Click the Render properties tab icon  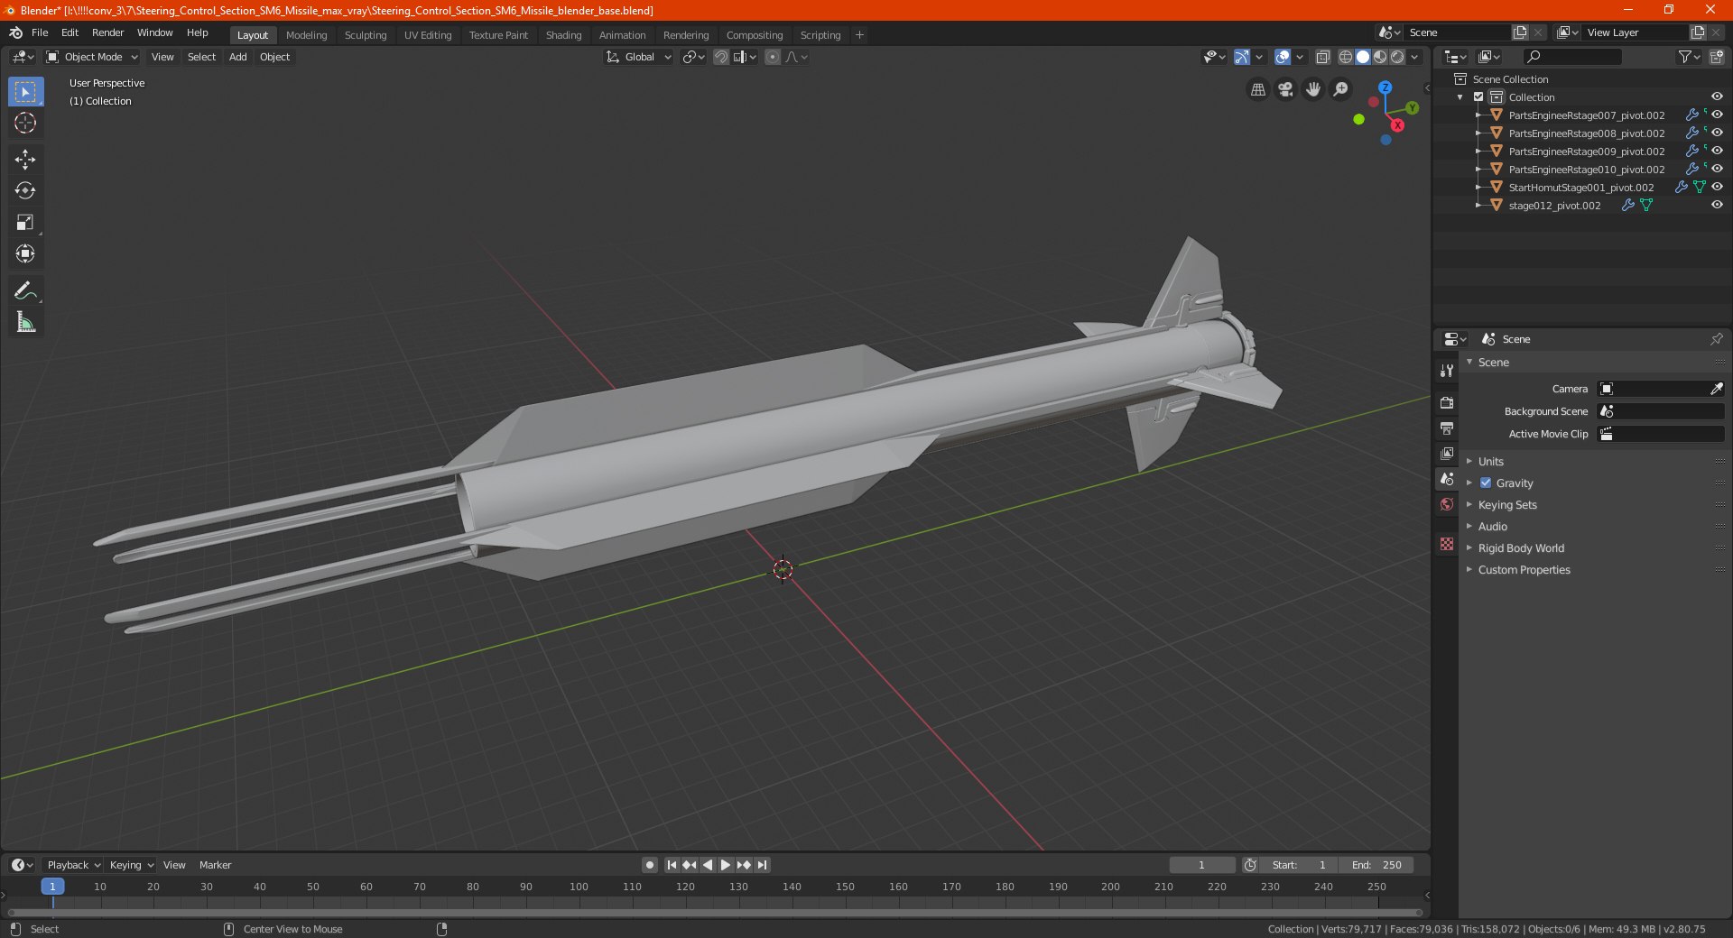1447,402
